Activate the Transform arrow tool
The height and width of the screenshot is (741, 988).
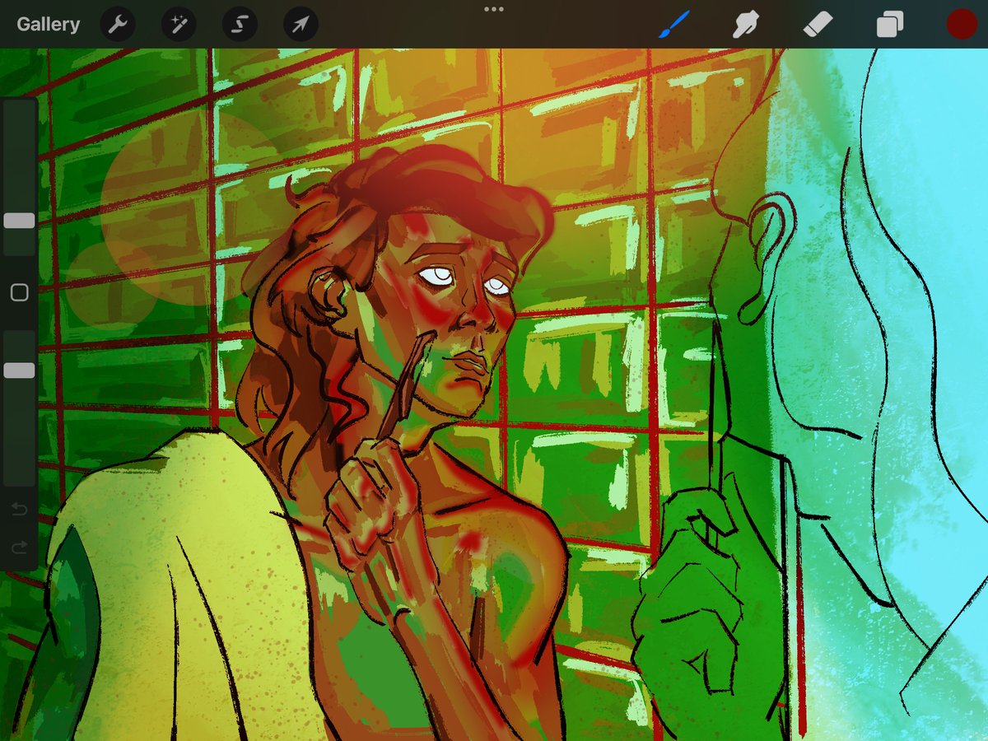(x=301, y=25)
